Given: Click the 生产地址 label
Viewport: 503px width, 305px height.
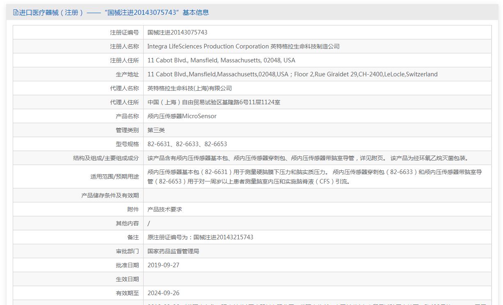Looking at the screenshot, I should 127,74.
